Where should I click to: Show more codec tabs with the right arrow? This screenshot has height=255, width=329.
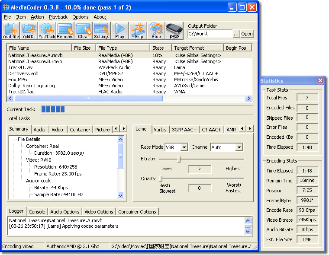coord(250,128)
